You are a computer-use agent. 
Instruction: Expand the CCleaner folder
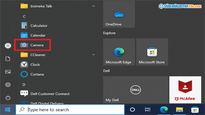coord(93,55)
